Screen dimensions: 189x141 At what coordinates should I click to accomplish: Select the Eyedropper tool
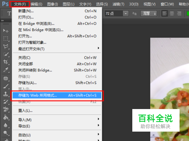pos(6,70)
